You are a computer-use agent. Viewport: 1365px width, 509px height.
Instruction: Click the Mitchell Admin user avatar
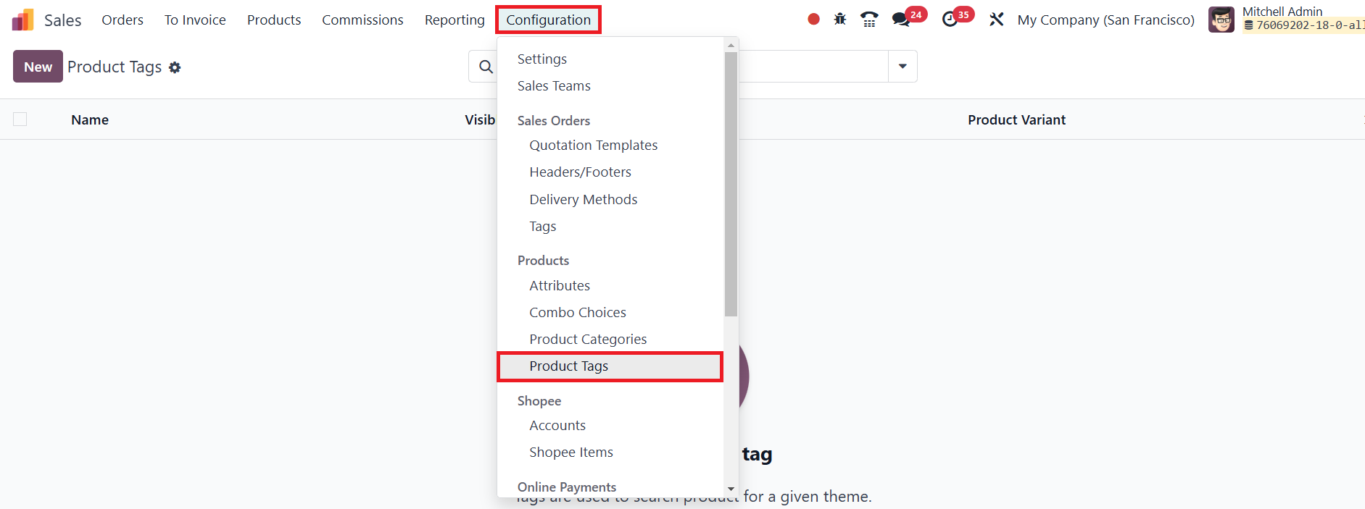(1221, 20)
